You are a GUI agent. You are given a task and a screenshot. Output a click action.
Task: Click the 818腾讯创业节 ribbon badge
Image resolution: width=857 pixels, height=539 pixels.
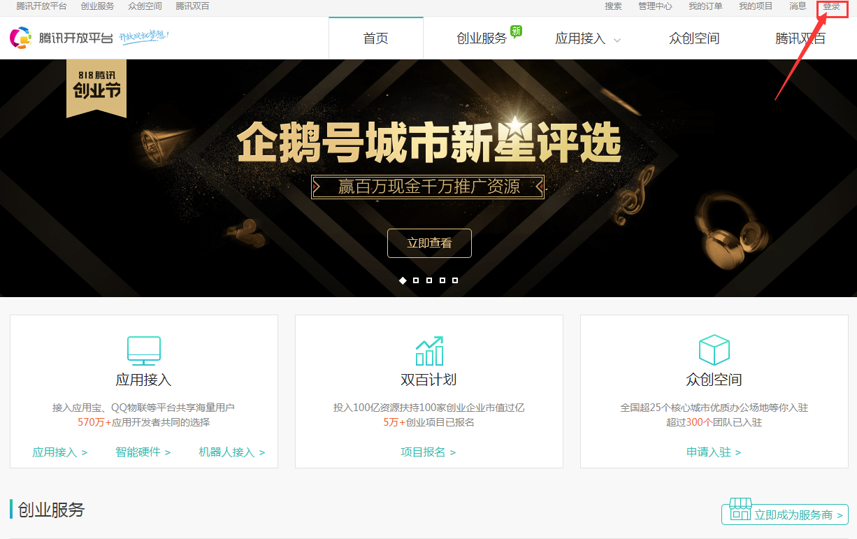(96, 87)
